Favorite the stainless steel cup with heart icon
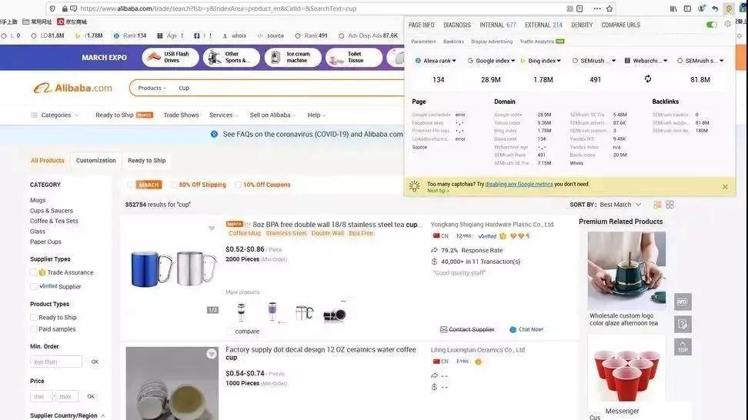 (x=212, y=228)
